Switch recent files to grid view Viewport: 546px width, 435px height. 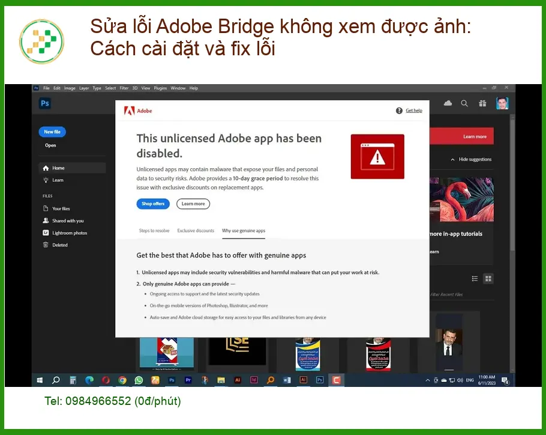(x=488, y=279)
